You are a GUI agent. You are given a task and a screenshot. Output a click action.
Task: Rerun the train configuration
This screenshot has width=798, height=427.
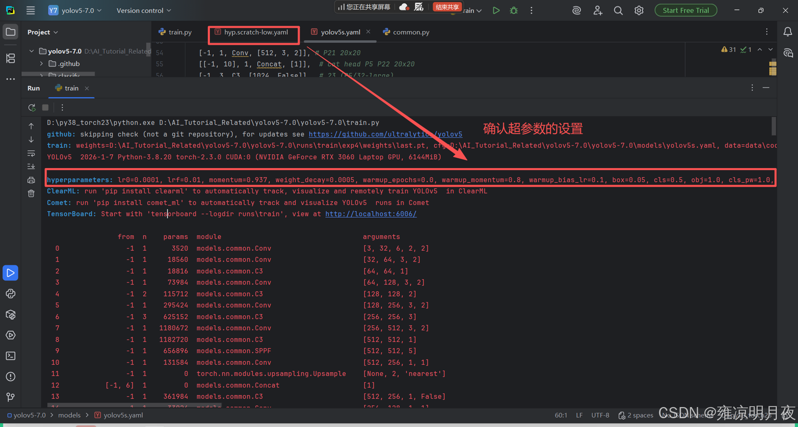coord(32,107)
